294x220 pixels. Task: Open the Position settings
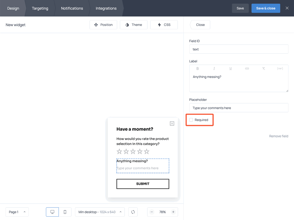103,25
